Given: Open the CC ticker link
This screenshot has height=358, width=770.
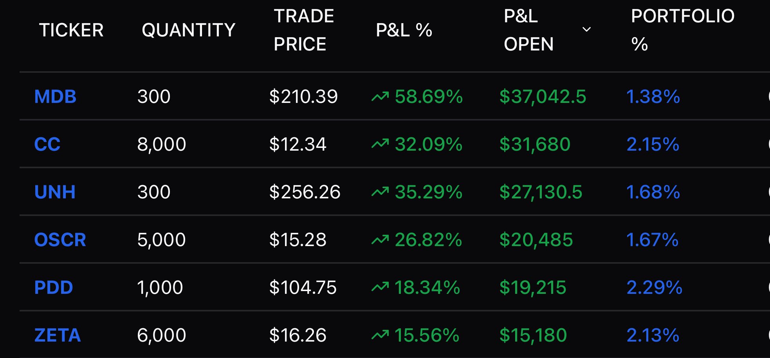Looking at the screenshot, I should pyautogui.click(x=47, y=144).
